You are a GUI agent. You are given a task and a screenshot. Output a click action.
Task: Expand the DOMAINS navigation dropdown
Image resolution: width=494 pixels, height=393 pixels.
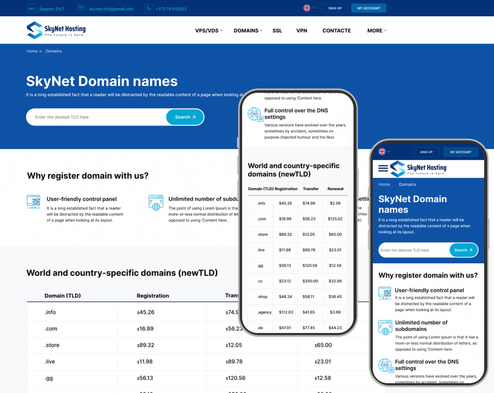click(248, 31)
